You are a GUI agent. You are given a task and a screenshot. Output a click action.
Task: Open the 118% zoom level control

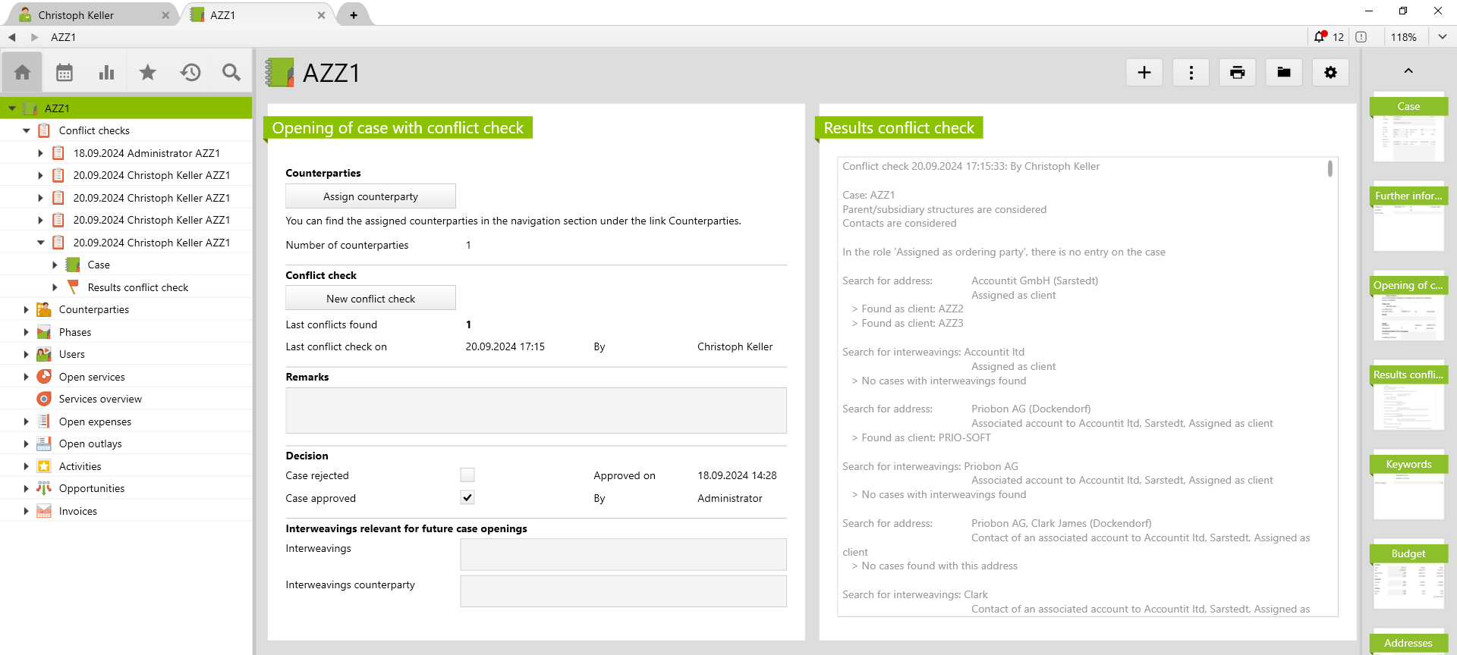tap(1404, 36)
